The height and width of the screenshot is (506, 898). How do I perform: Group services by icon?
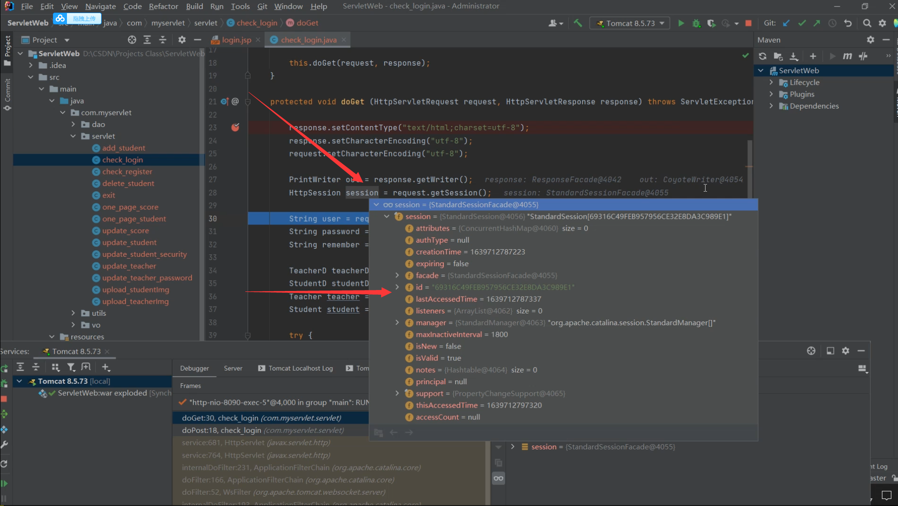55,367
